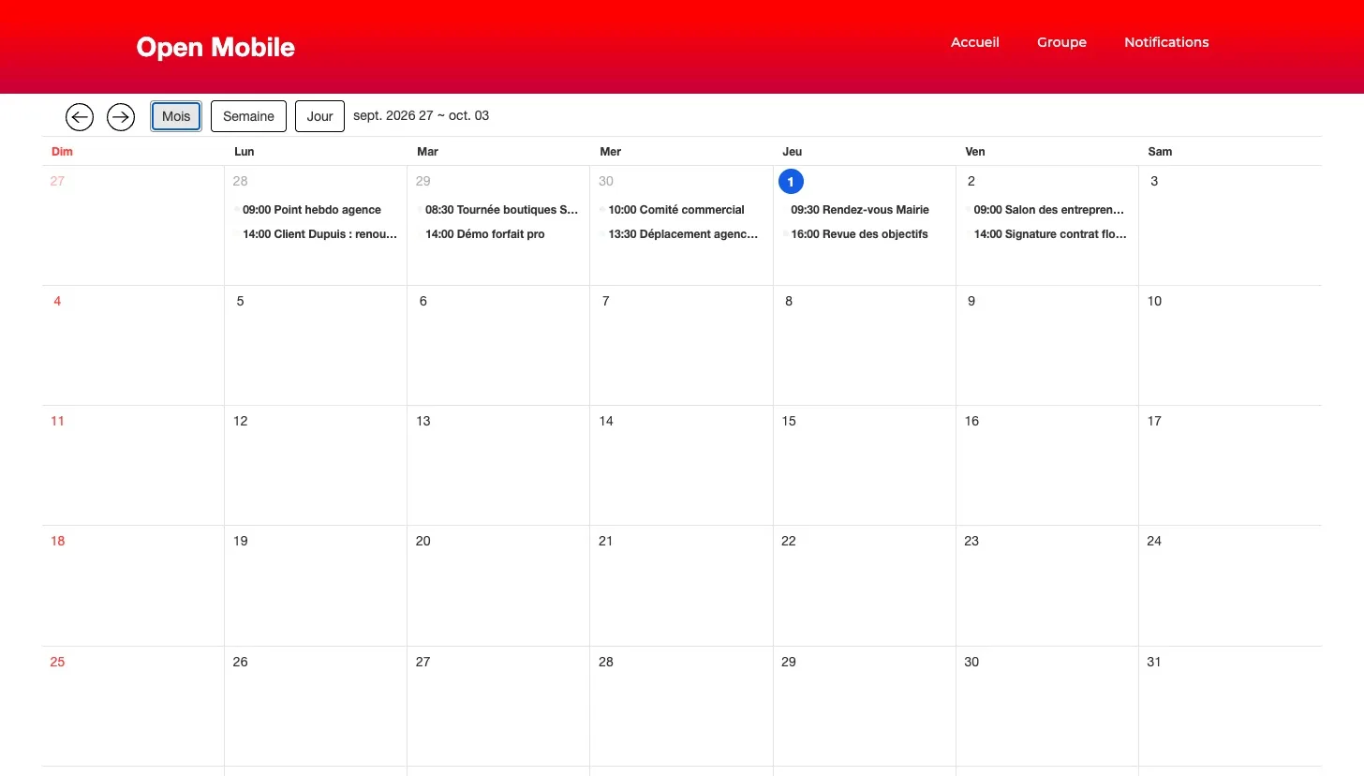Viewport: 1364px width, 776px height.
Task: Click the Dim column header
Action: point(62,151)
